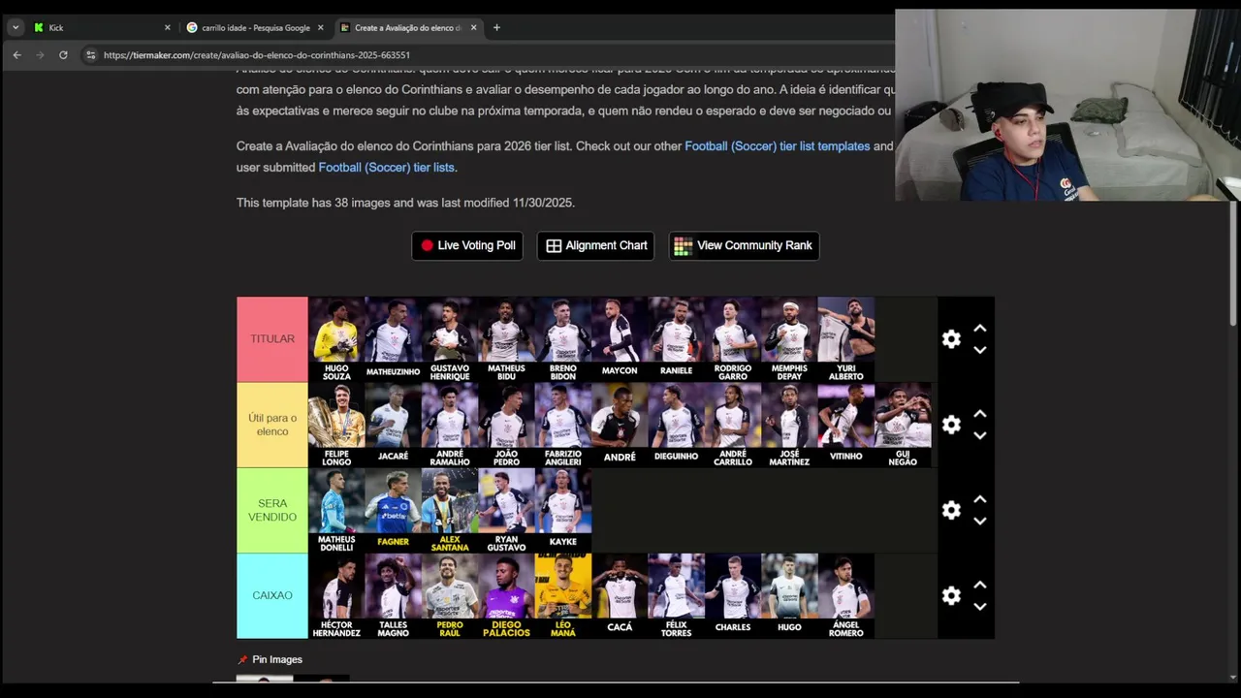Select Matheus Donelli player image
Screen dimensions: 1241x698
point(336,510)
